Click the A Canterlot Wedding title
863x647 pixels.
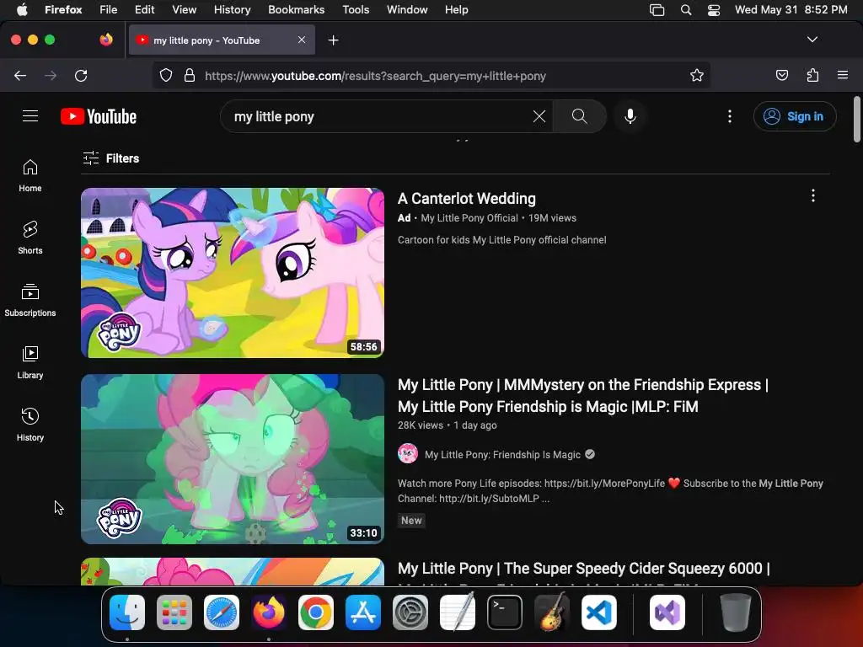(x=467, y=199)
